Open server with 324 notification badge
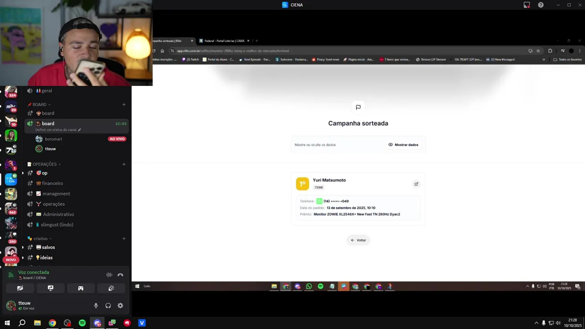585x329 pixels. [x=11, y=92]
